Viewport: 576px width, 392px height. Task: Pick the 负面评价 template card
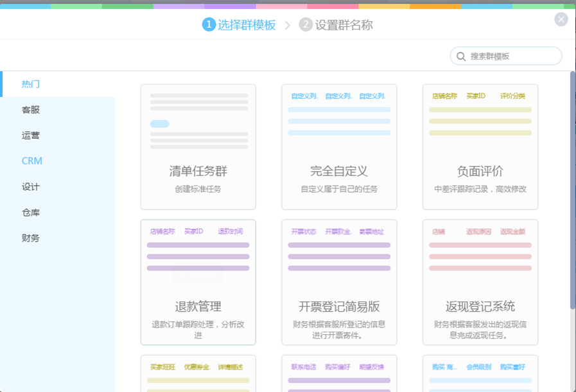[480, 147]
